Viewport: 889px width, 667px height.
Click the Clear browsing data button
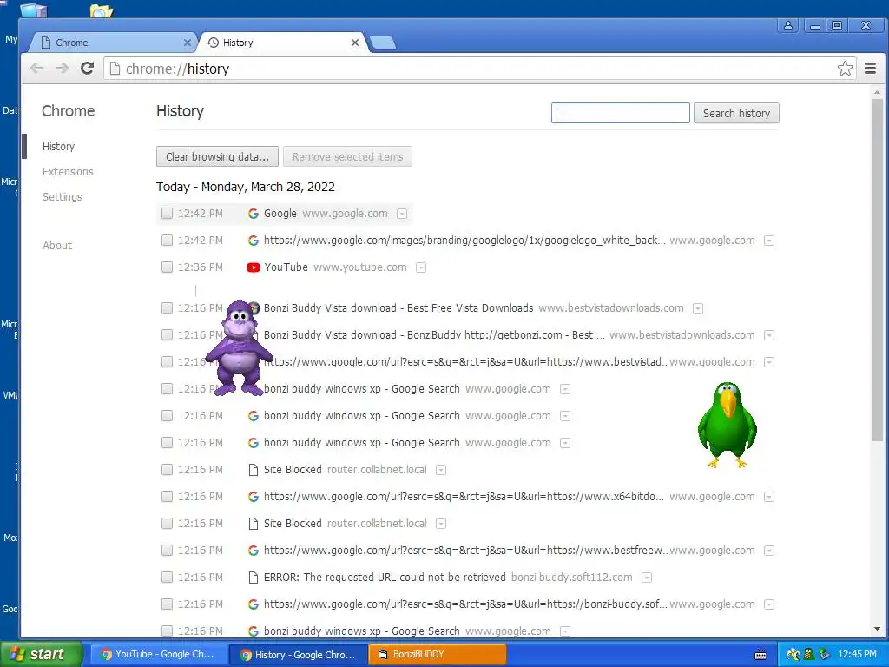217,156
